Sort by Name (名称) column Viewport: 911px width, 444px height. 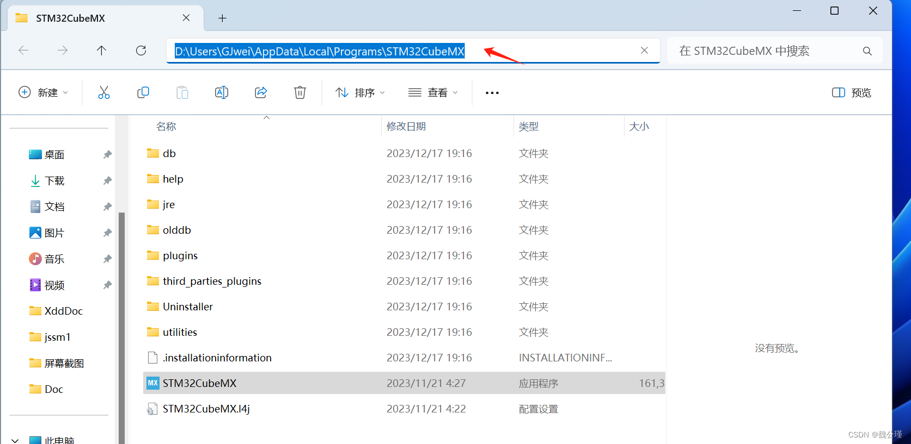(x=166, y=127)
